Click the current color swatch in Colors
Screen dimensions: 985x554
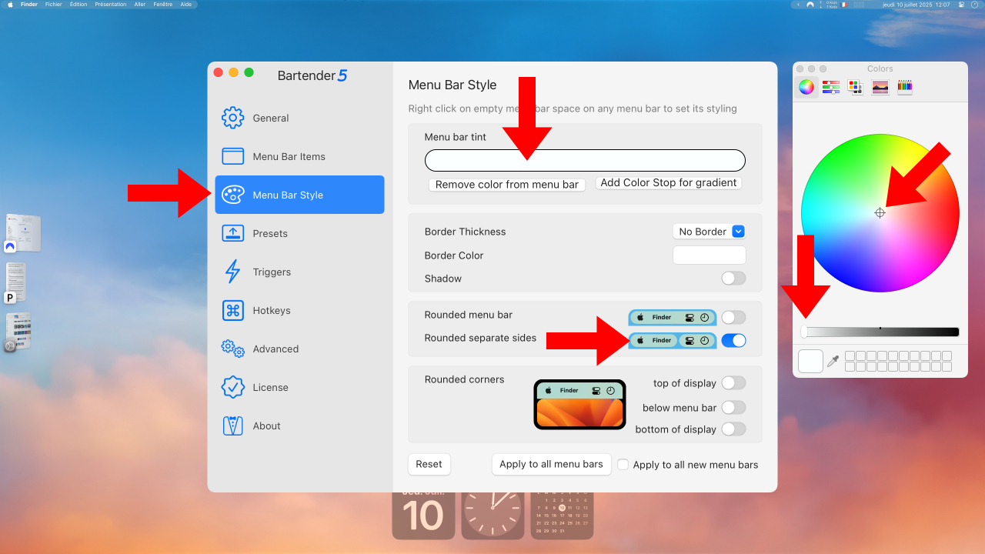[x=810, y=361]
